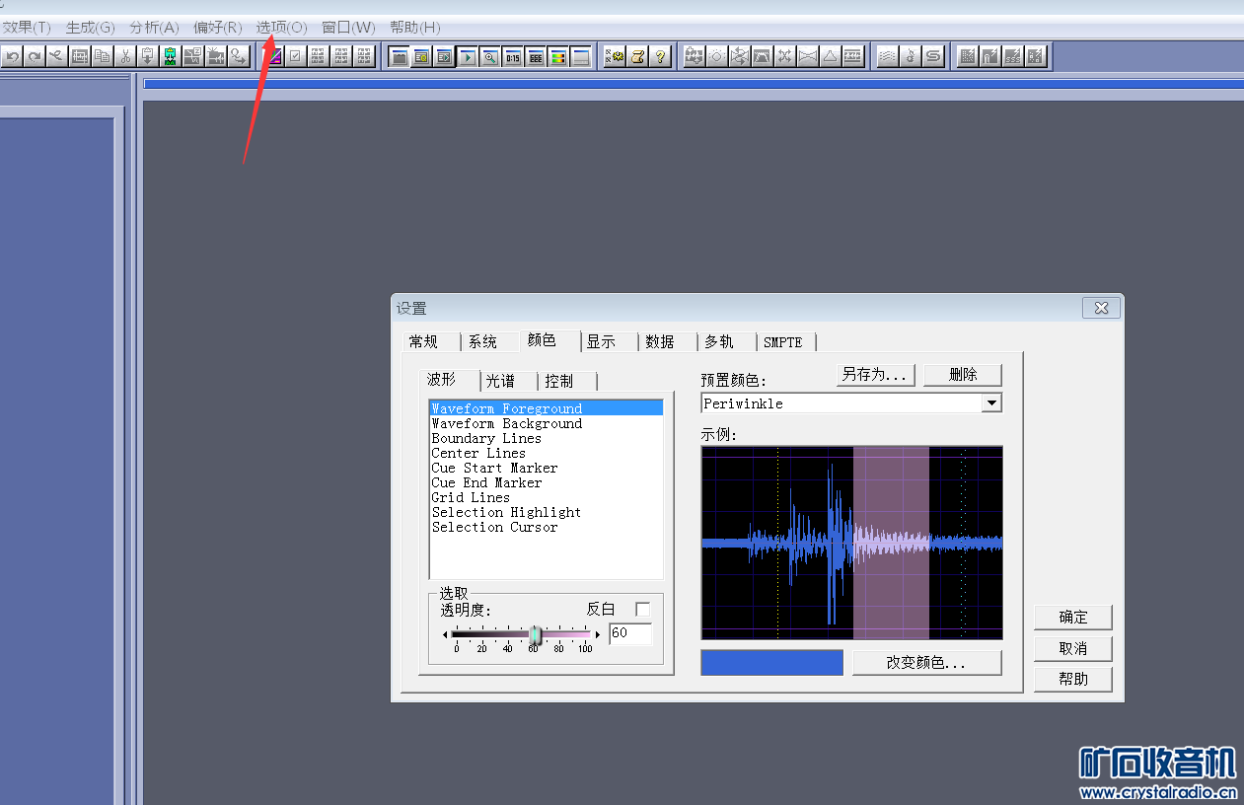The width and height of the screenshot is (1244, 805).
Task: Select Grid Lines in the list
Action: pos(471,497)
